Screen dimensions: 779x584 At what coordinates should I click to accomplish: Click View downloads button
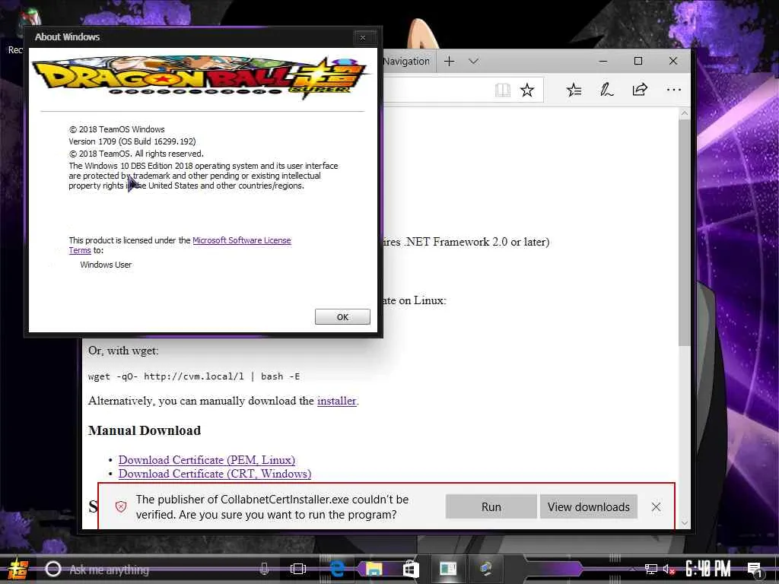coord(588,506)
